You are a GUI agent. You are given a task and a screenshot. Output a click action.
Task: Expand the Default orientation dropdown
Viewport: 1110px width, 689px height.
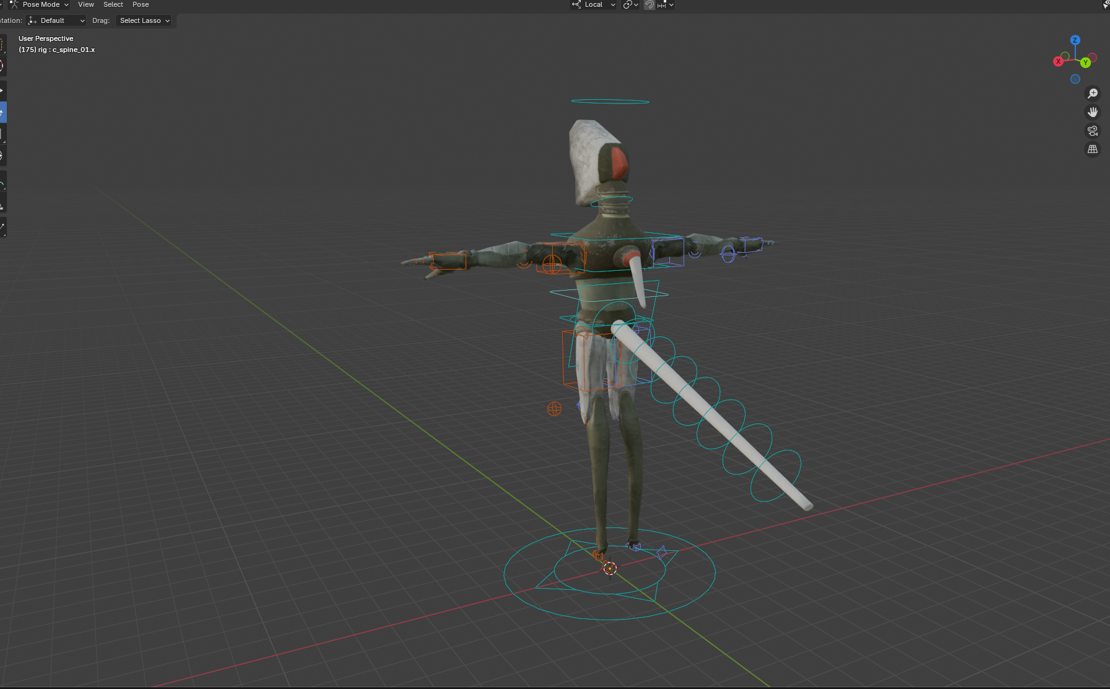[56, 20]
